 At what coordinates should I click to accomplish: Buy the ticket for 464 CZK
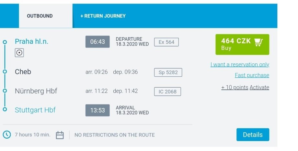(x=242, y=44)
